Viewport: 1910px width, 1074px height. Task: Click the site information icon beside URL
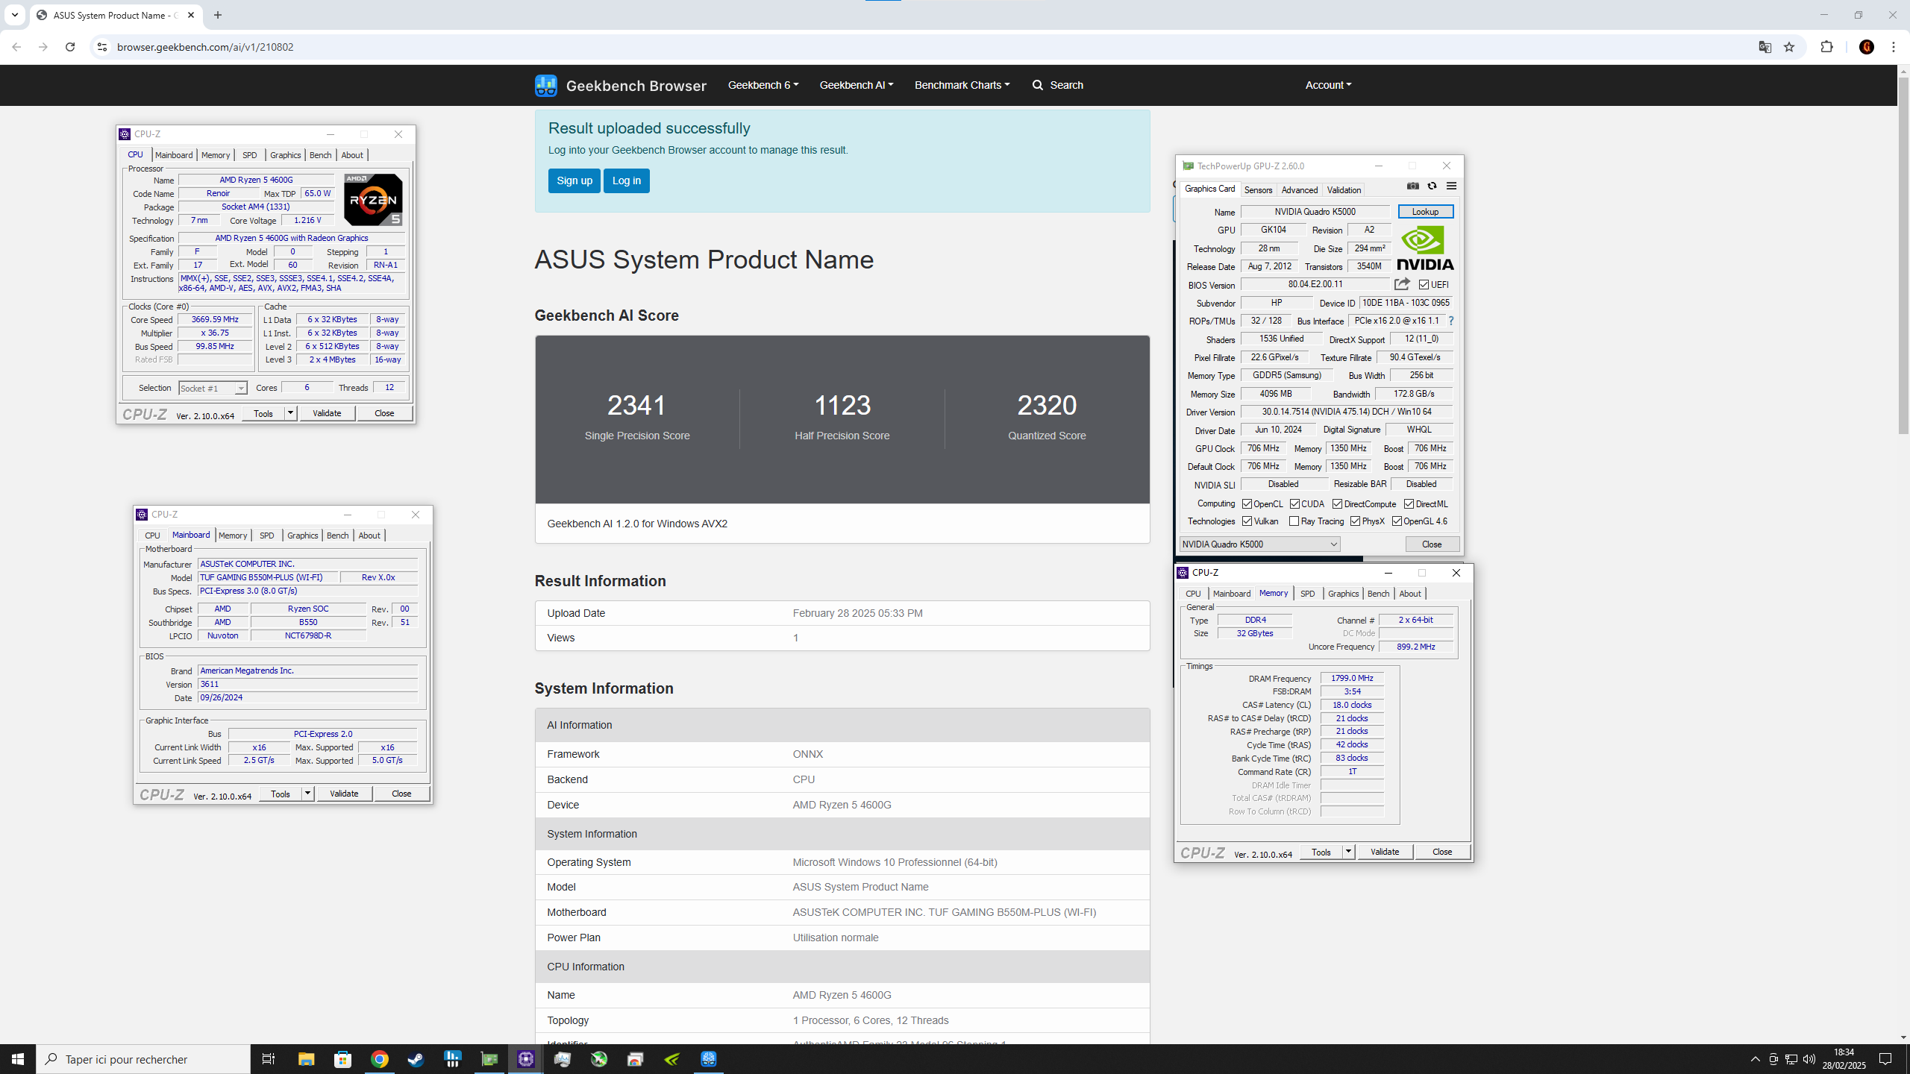point(102,47)
